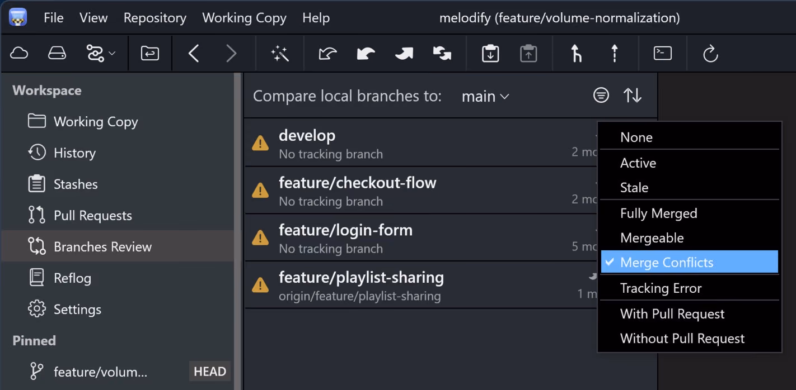Click the HEAD badge
The height and width of the screenshot is (390, 796).
[x=210, y=372]
